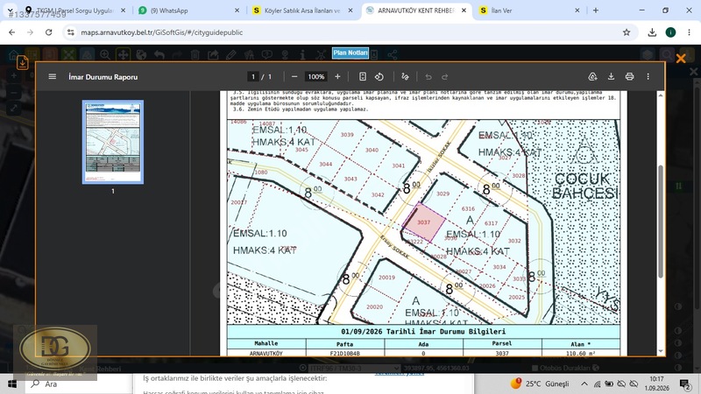
Task: Select the pan/move map tool
Action: click(x=123, y=54)
